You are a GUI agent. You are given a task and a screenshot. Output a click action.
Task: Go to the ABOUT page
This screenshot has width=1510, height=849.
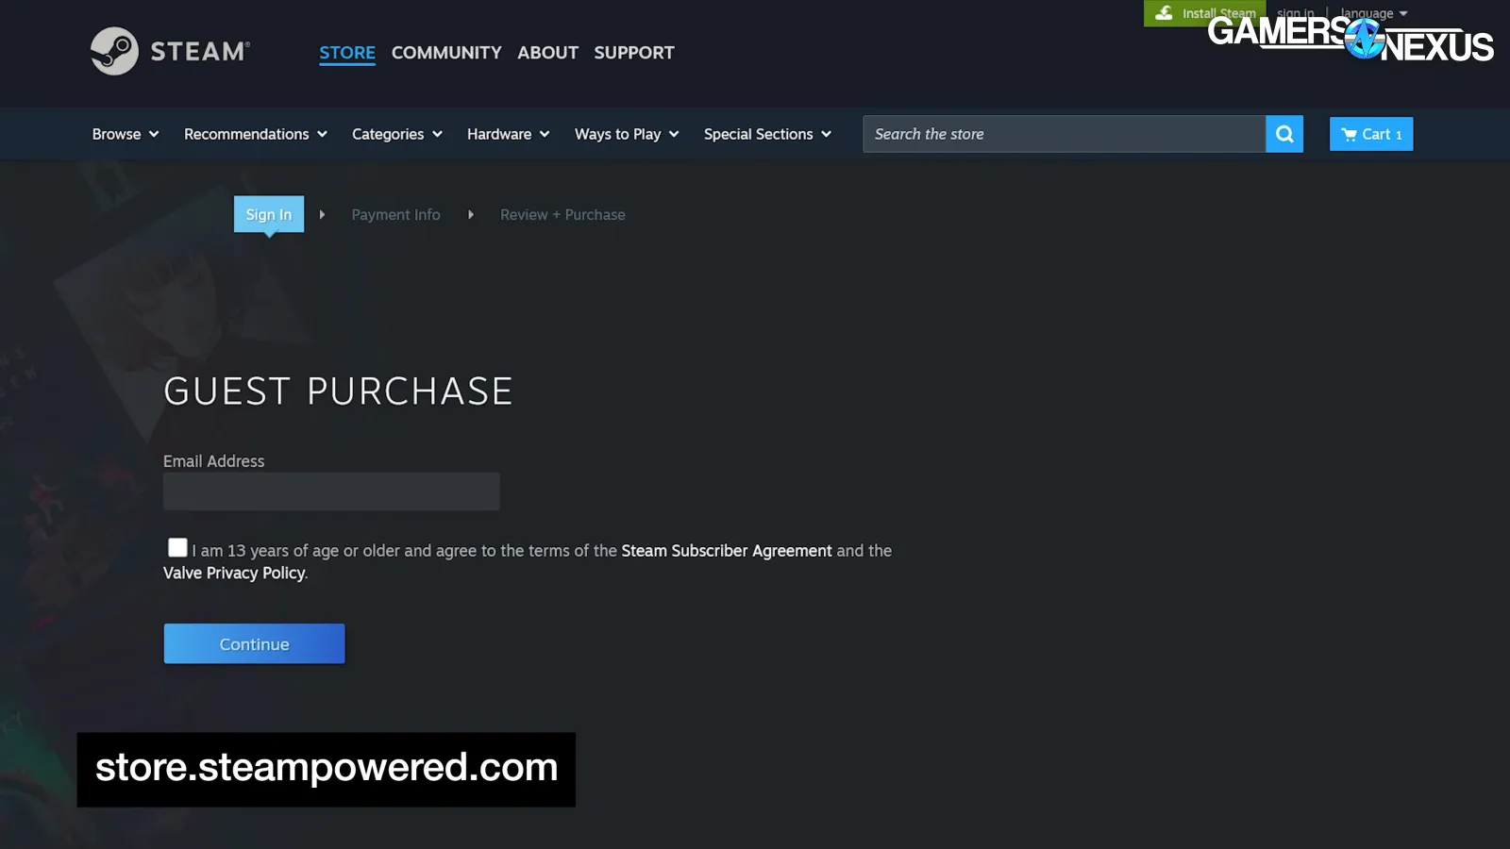coord(547,53)
